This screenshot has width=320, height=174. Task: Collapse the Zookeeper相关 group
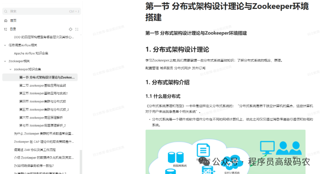point(5,61)
